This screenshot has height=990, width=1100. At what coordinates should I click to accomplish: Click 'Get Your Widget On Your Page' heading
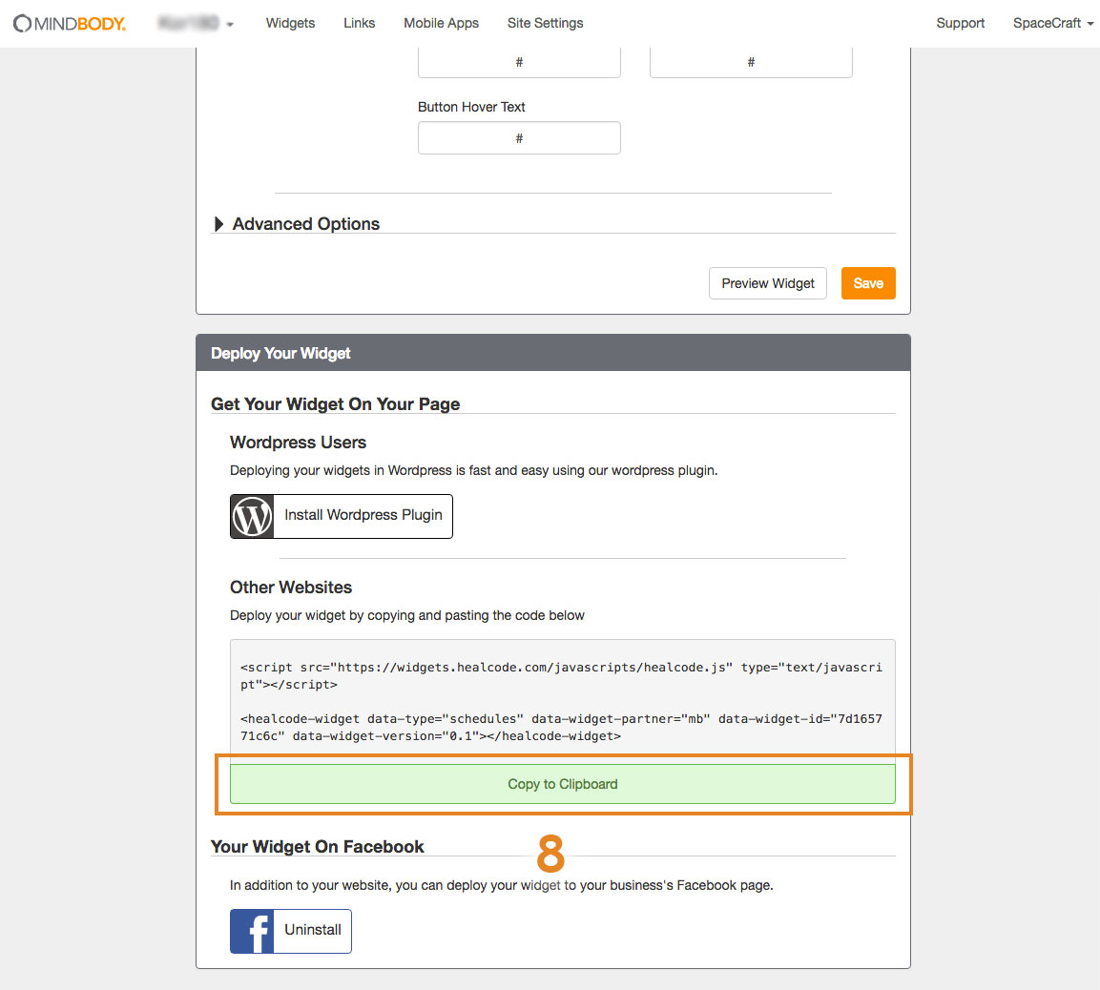335,404
